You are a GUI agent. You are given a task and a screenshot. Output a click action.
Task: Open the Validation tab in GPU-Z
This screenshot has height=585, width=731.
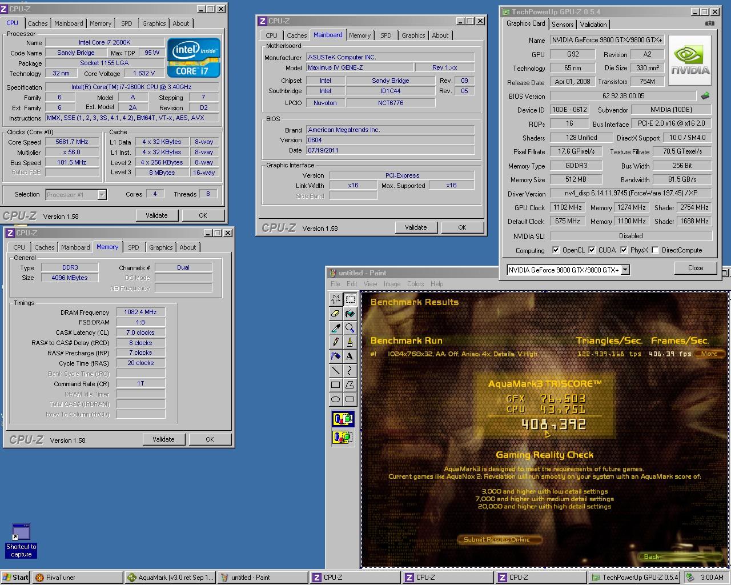593,25
